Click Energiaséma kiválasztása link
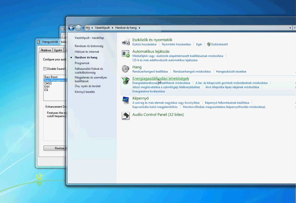Image resolution: width=296 pixels, height=203 pixels. click(x=149, y=91)
